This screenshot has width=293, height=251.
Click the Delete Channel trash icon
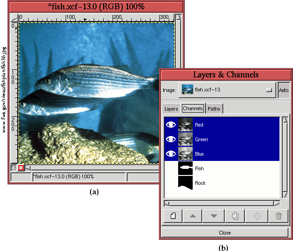coord(278,216)
